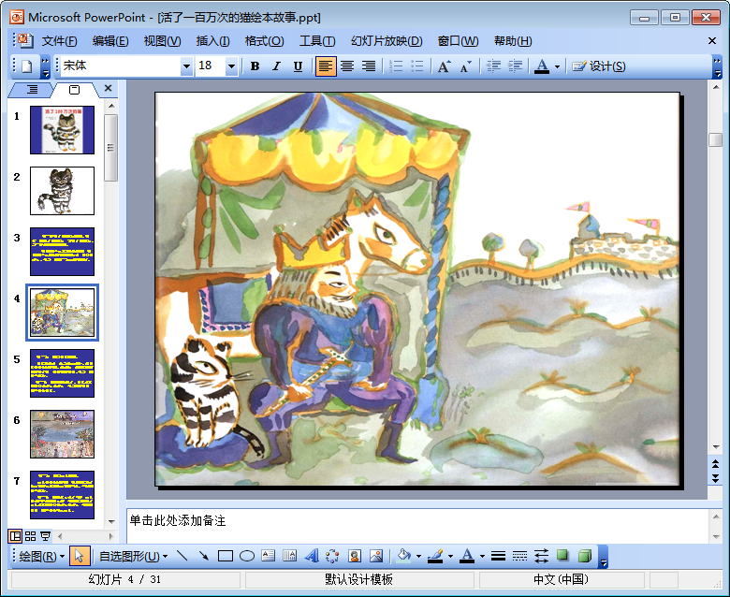
Task: Activate the select objects pointer tool
Action: point(80,556)
